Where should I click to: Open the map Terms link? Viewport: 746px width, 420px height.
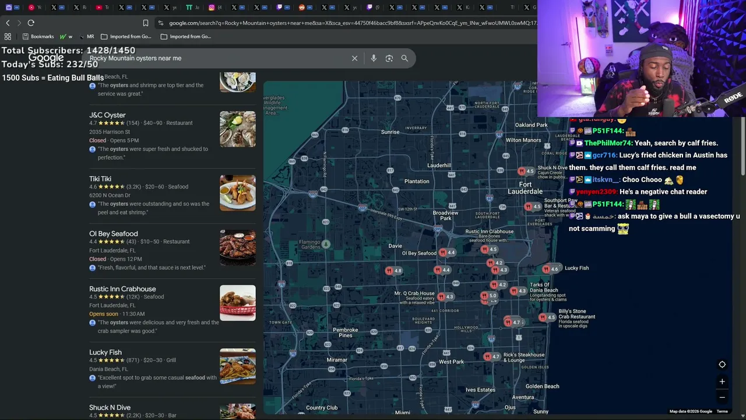point(722,411)
